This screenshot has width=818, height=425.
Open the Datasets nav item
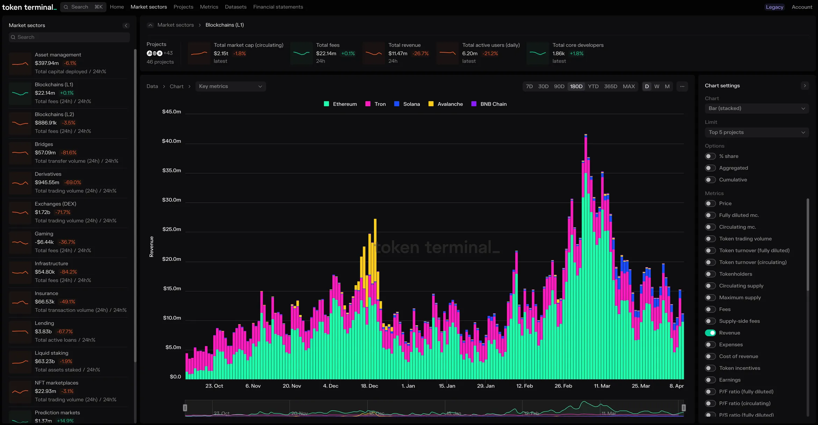click(x=236, y=7)
